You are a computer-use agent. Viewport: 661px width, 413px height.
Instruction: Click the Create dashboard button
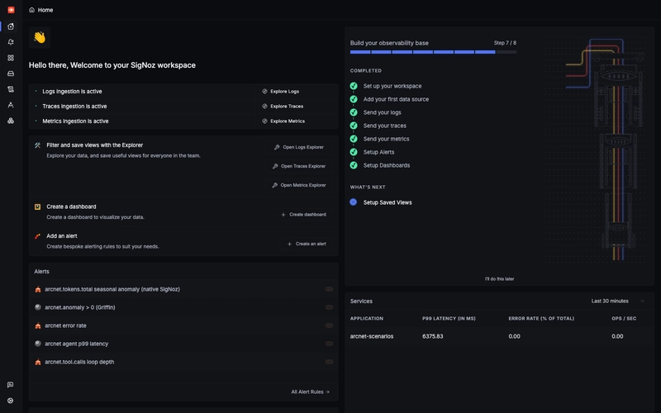tap(303, 215)
